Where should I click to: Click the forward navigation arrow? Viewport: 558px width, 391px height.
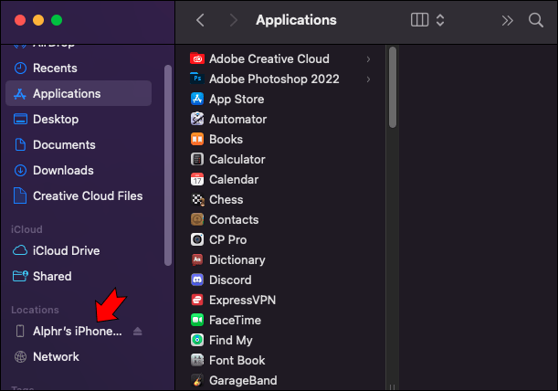coord(234,20)
